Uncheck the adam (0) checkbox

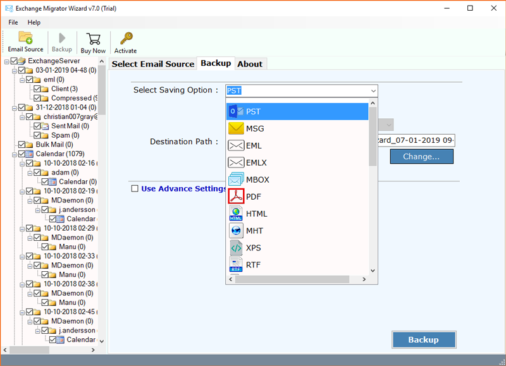click(x=37, y=173)
